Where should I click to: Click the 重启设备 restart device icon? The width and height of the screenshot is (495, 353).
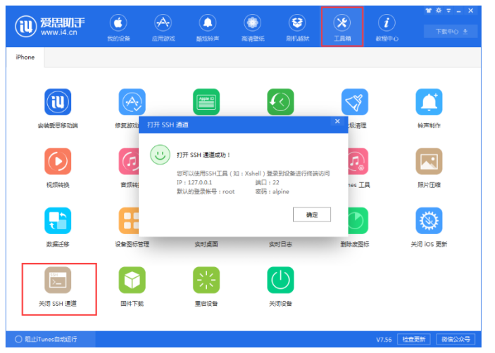coord(206,280)
